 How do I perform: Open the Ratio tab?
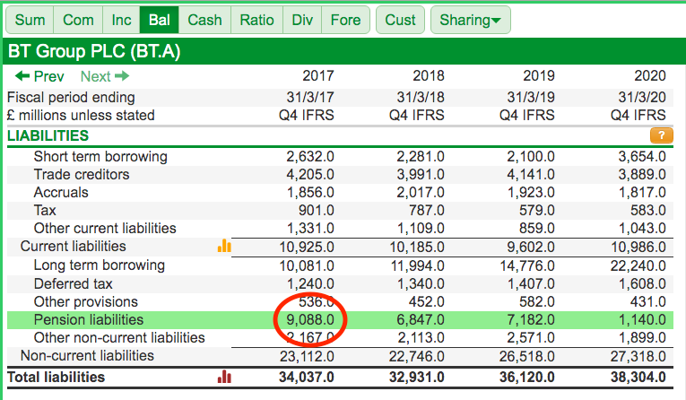[256, 20]
